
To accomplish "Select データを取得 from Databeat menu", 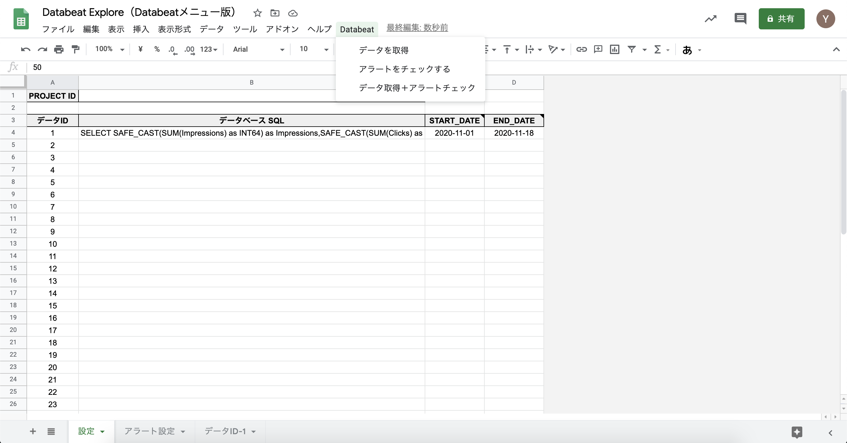I will 384,50.
